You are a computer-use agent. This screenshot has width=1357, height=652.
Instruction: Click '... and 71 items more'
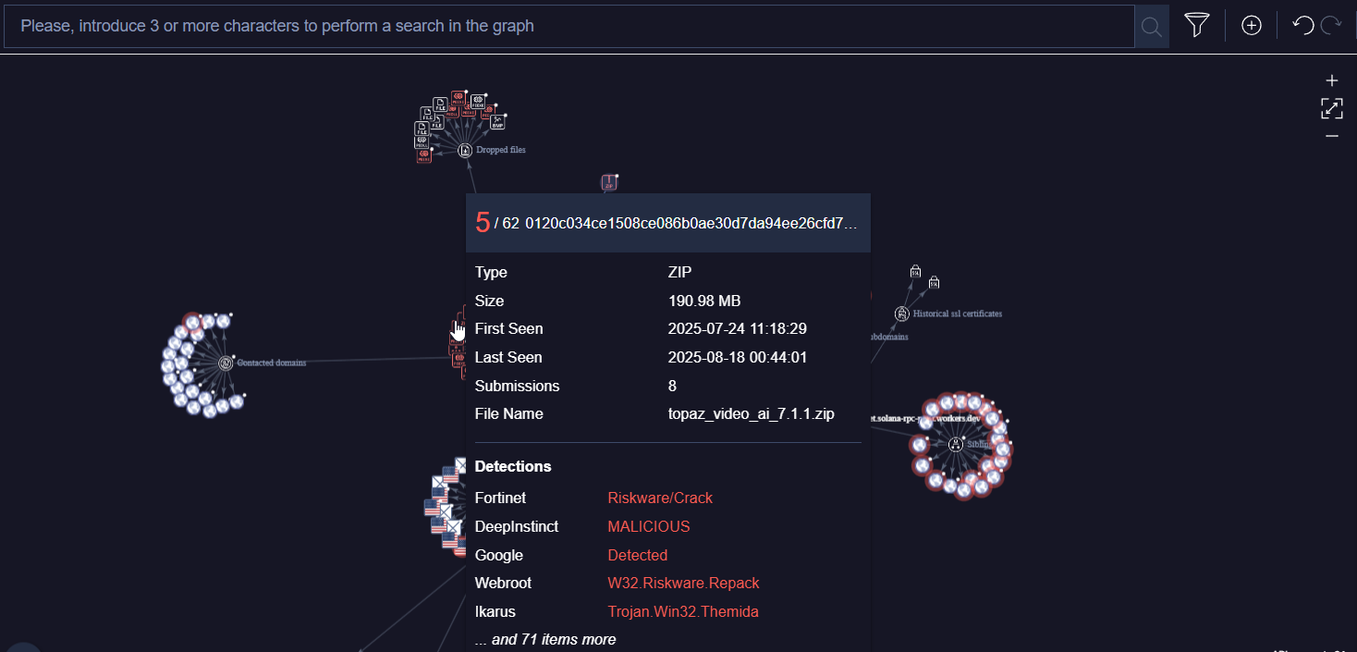pyautogui.click(x=545, y=639)
